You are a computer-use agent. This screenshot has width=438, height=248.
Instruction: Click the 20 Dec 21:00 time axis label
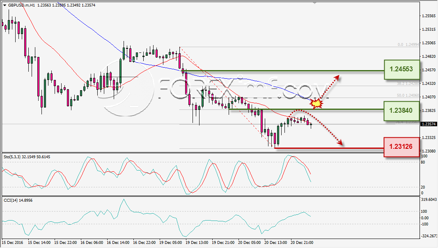(302, 242)
